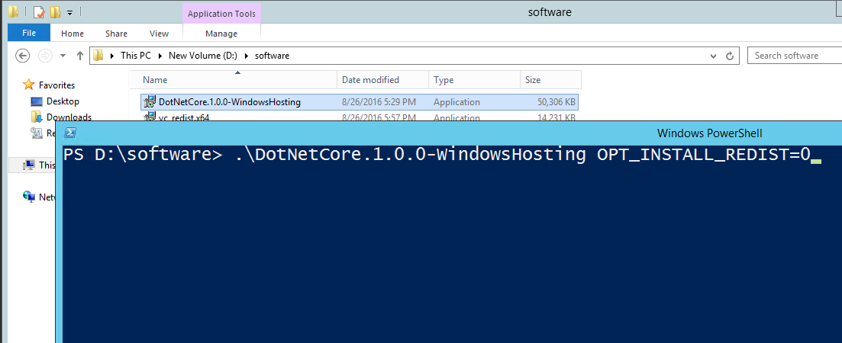Open Customize Quick Access Toolbar dropdown

69,12
